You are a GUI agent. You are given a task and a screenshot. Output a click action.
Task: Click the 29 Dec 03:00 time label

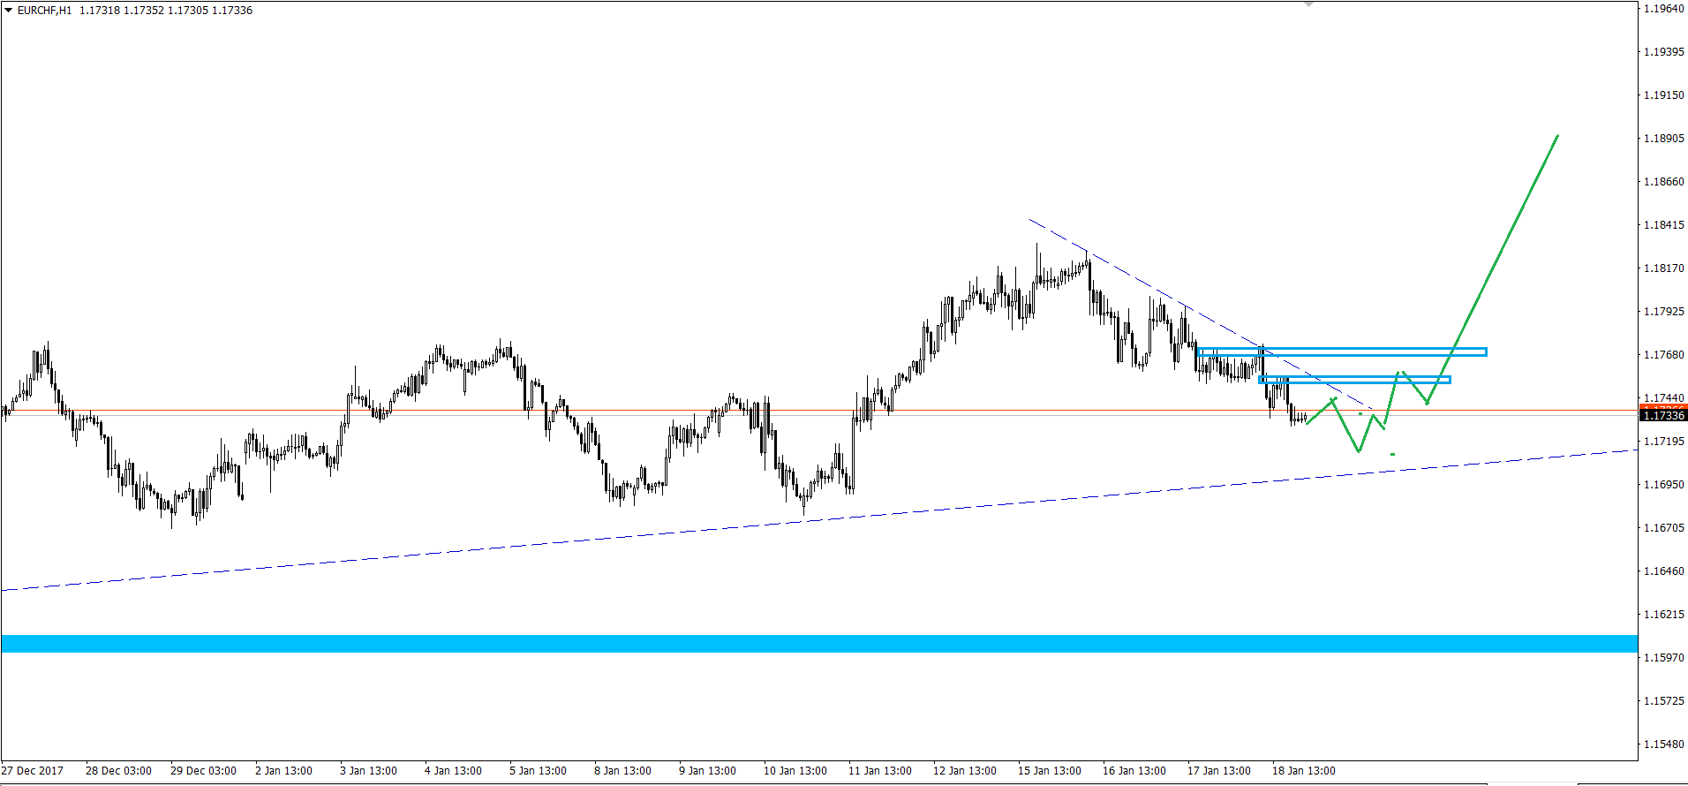[x=203, y=771]
